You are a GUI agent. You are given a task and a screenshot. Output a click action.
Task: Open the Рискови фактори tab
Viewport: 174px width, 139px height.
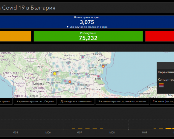(x=162, y=101)
